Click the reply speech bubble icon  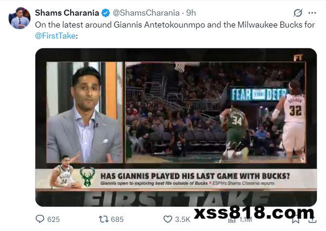pyautogui.click(x=40, y=219)
